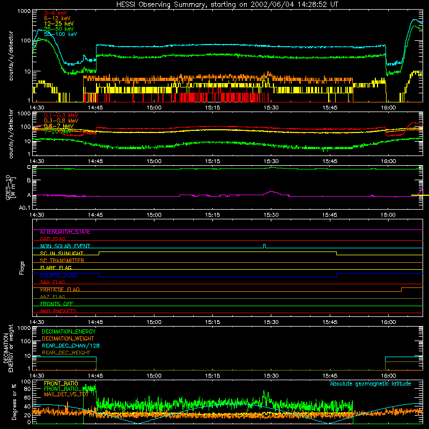Click the 15:15 tick label beneath the Flags panel
The width and height of the screenshot is (429, 429).
pos(212,322)
